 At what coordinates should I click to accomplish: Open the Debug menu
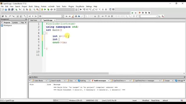pos(37,6)
